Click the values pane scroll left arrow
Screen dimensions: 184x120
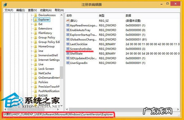click(x=67, y=110)
